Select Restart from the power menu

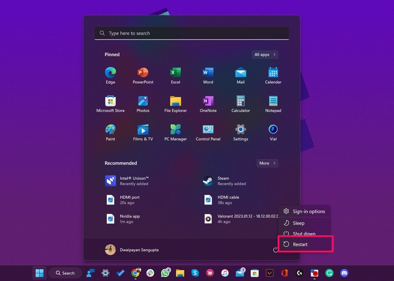click(305, 244)
